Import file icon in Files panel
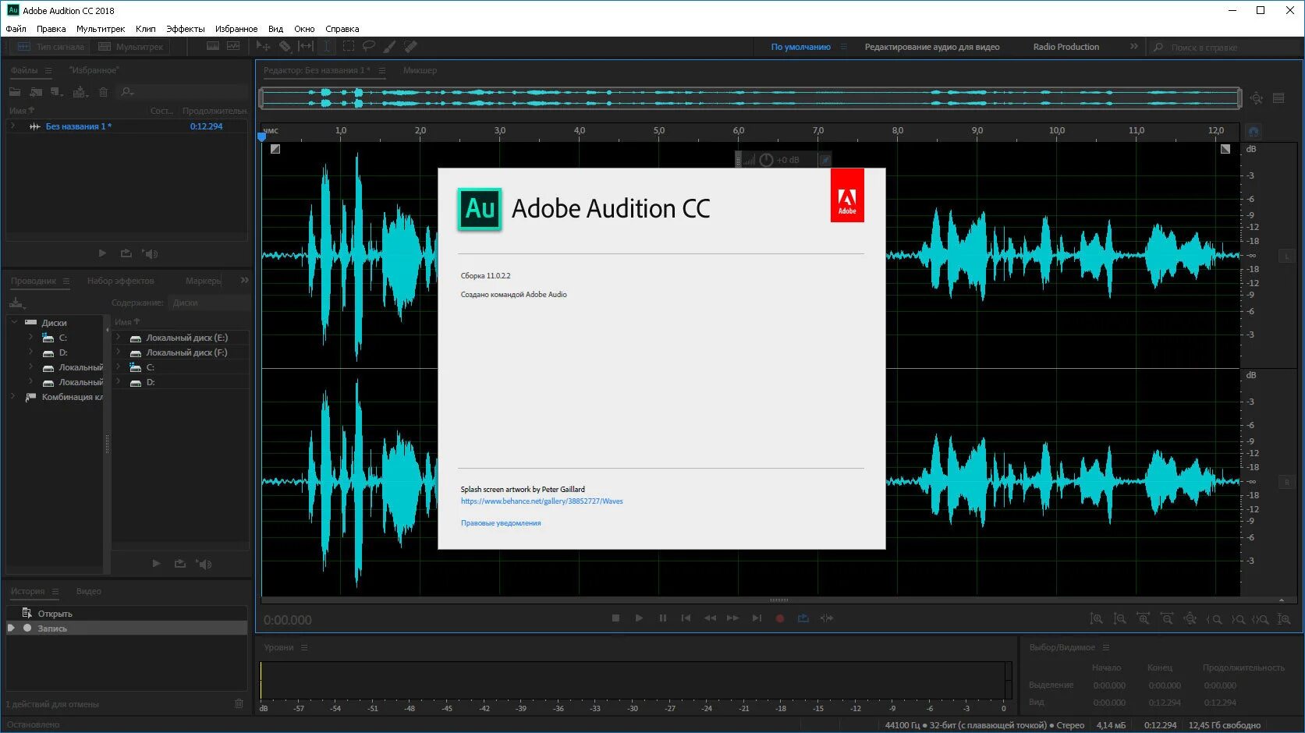The image size is (1305, 733). click(36, 92)
